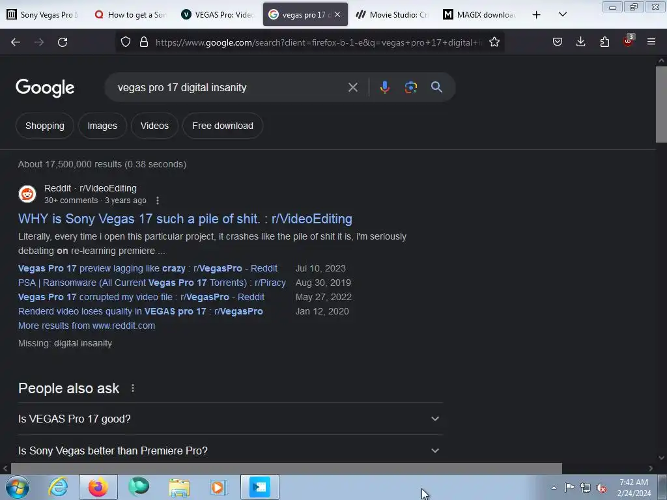
Task: Open the Reddit result's three-dot options
Action: [x=158, y=201]
